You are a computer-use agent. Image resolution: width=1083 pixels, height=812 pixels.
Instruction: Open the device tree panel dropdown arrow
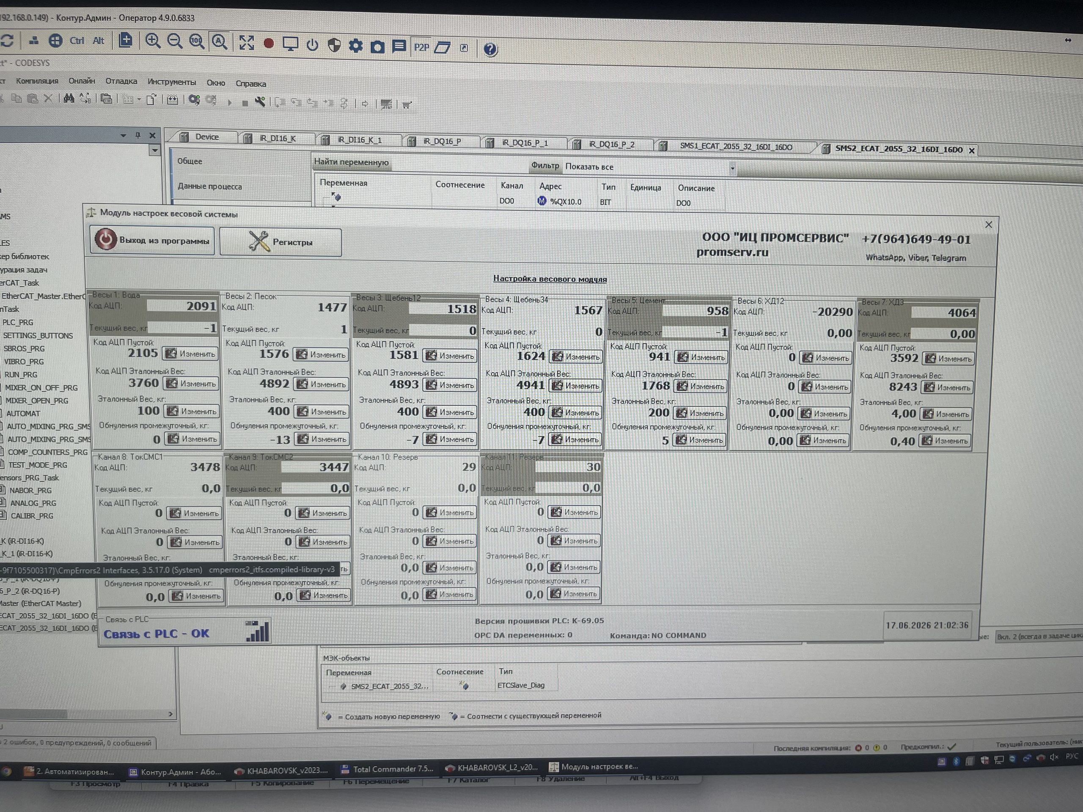coord(124,135)
